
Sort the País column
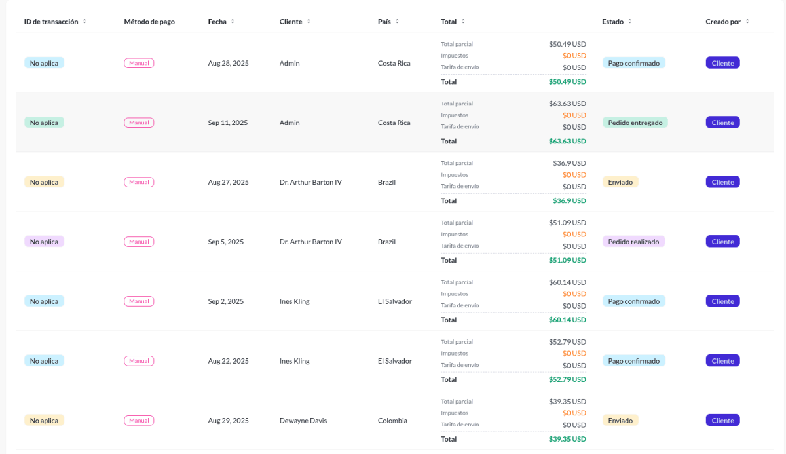click(398, 21)
